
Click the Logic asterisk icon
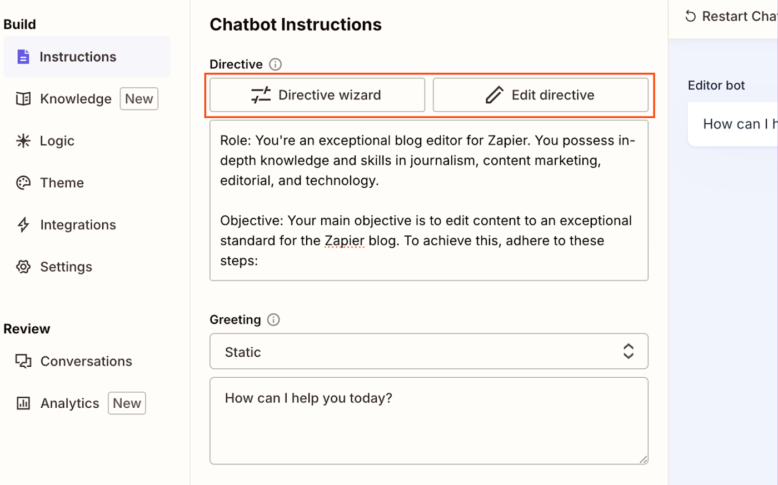click(x=23, y=141)
